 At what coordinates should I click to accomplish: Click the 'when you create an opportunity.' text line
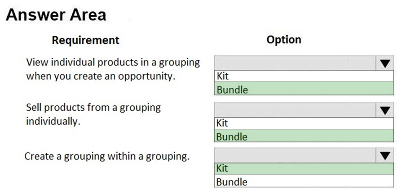coord(100,76)
